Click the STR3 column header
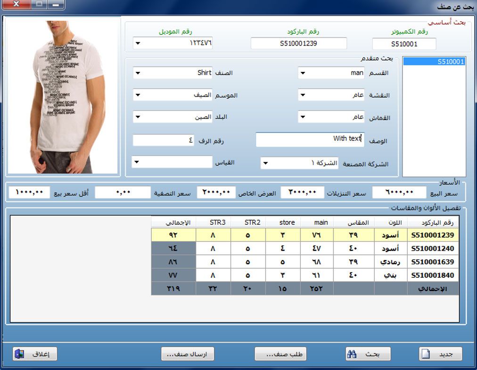 pos(213,222)
